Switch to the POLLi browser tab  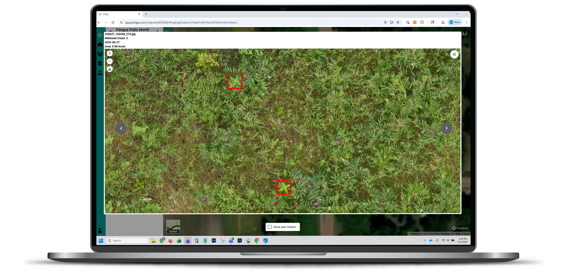(119, 14)
